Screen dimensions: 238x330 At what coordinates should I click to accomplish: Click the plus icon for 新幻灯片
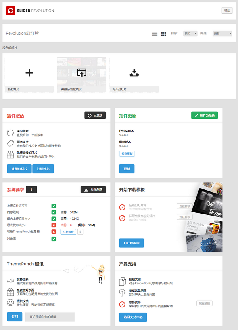click(x=29, y=73)
